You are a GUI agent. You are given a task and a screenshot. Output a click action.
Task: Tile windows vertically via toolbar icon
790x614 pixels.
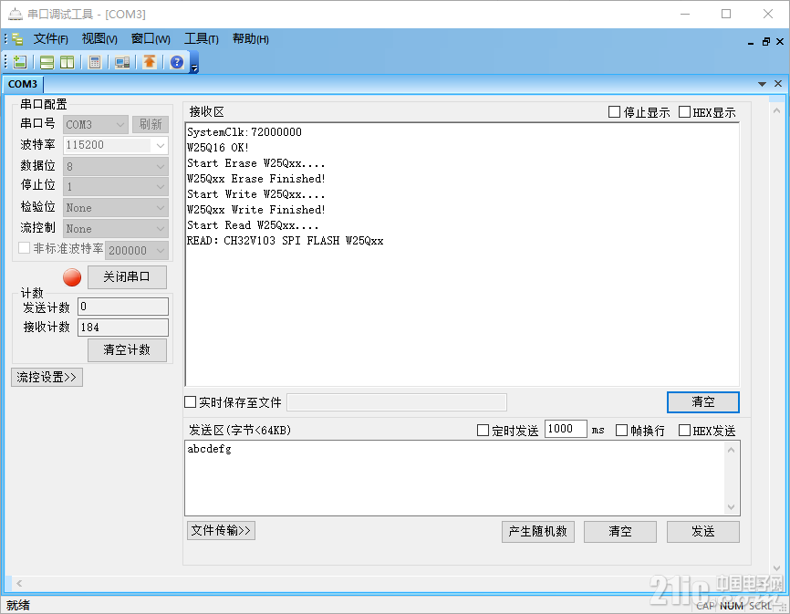coord(67,62)
